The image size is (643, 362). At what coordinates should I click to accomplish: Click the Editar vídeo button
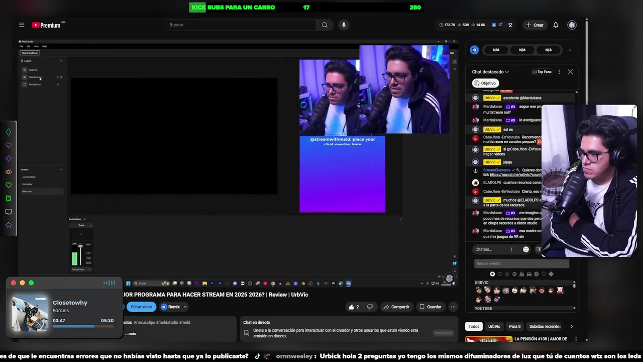coord(141,307)
